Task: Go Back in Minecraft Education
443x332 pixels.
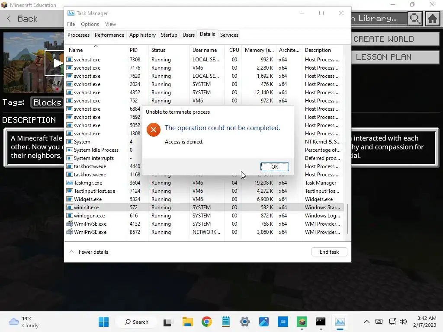Action: pyautogui.click(x=22, y=19)
